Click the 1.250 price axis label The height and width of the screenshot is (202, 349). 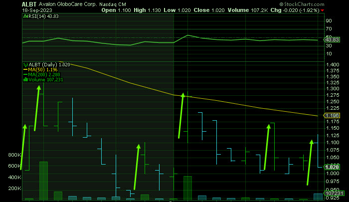(333, 101)
